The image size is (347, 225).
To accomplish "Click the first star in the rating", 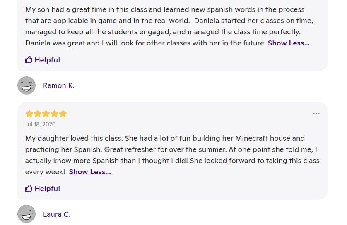I will 29,114.
